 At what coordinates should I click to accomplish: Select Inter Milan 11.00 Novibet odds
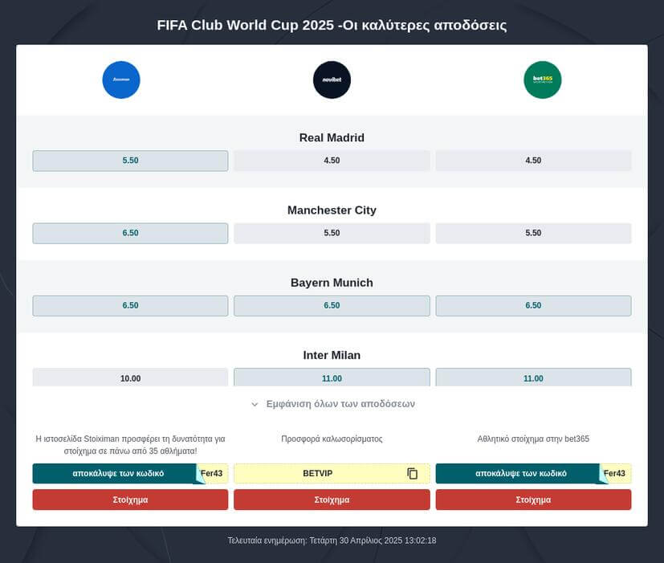pos(332,377)
